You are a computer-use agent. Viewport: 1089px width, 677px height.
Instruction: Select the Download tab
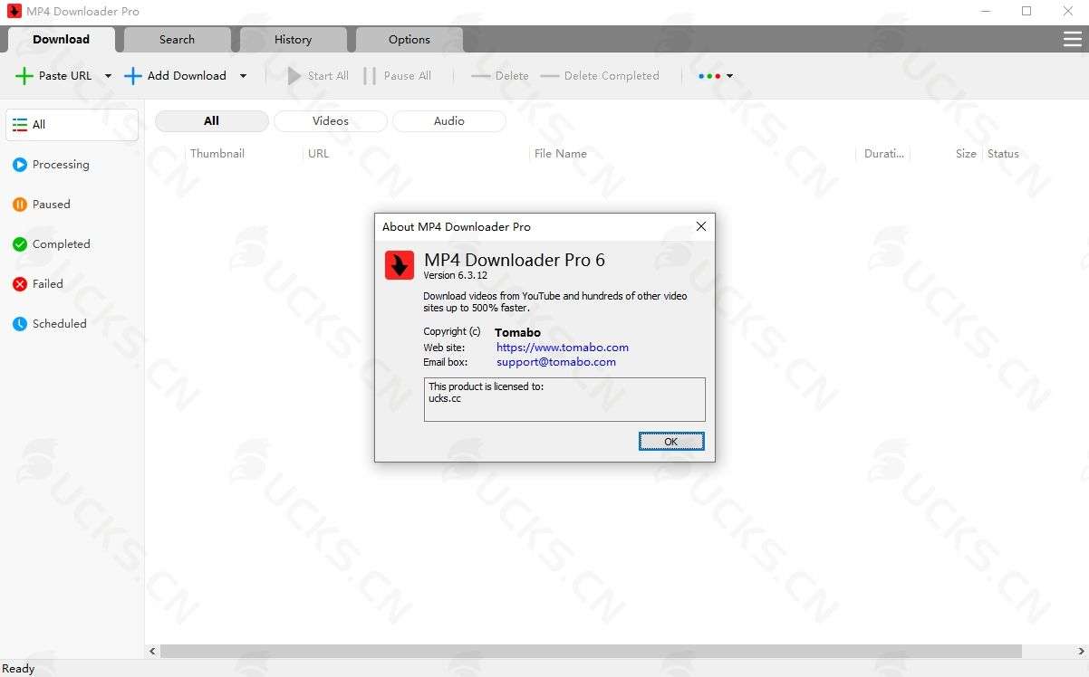[62, 40]
